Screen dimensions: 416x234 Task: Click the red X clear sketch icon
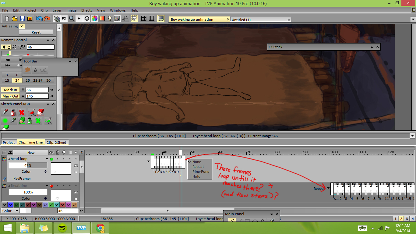(21, 112)
